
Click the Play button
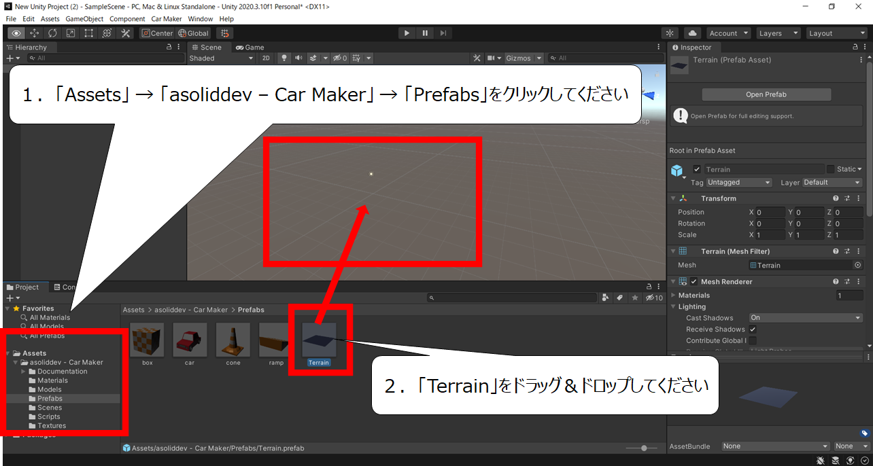(x=407, y=33)
